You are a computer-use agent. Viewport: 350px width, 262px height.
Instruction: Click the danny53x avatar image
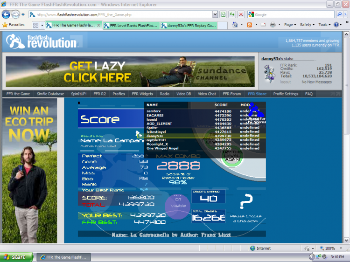tap(270, 73)
